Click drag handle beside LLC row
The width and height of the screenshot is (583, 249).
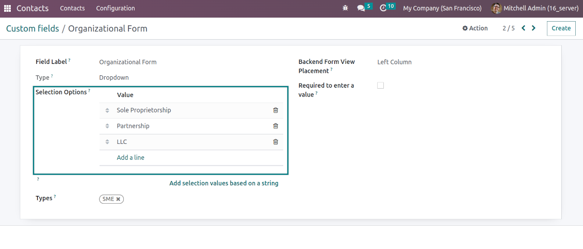coord(107,142)
